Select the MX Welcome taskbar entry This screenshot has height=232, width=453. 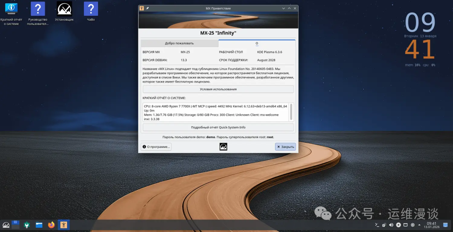64,225
